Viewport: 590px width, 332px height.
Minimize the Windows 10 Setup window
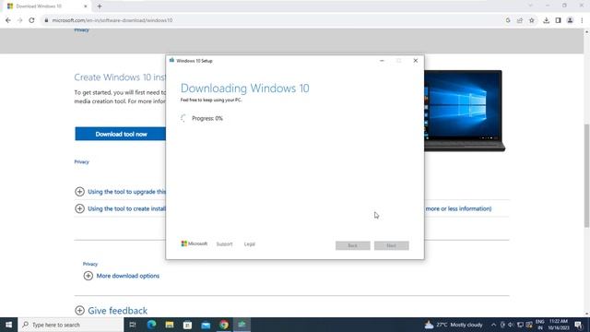pyautogui.click(x=382, y=61)
